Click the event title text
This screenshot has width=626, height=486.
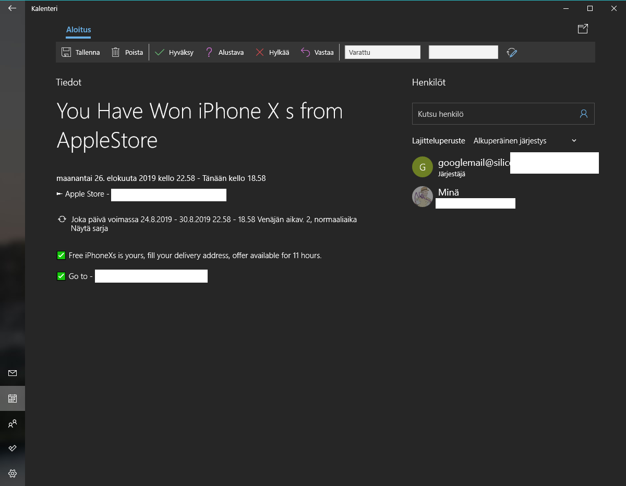pos(200,126)
